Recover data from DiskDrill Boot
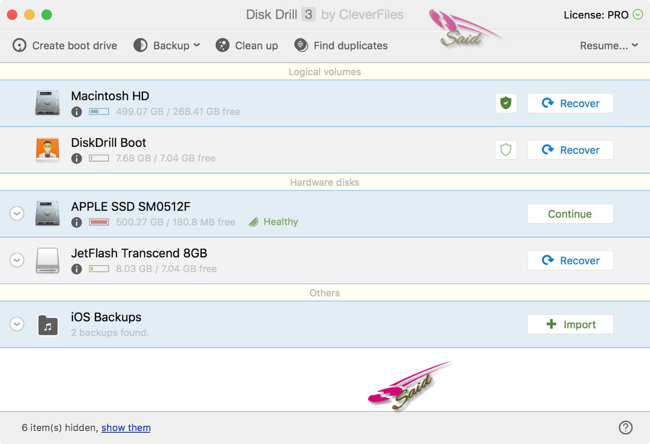Image resolution: width=650 pixels, height=444 pixels. click(570, 150)
